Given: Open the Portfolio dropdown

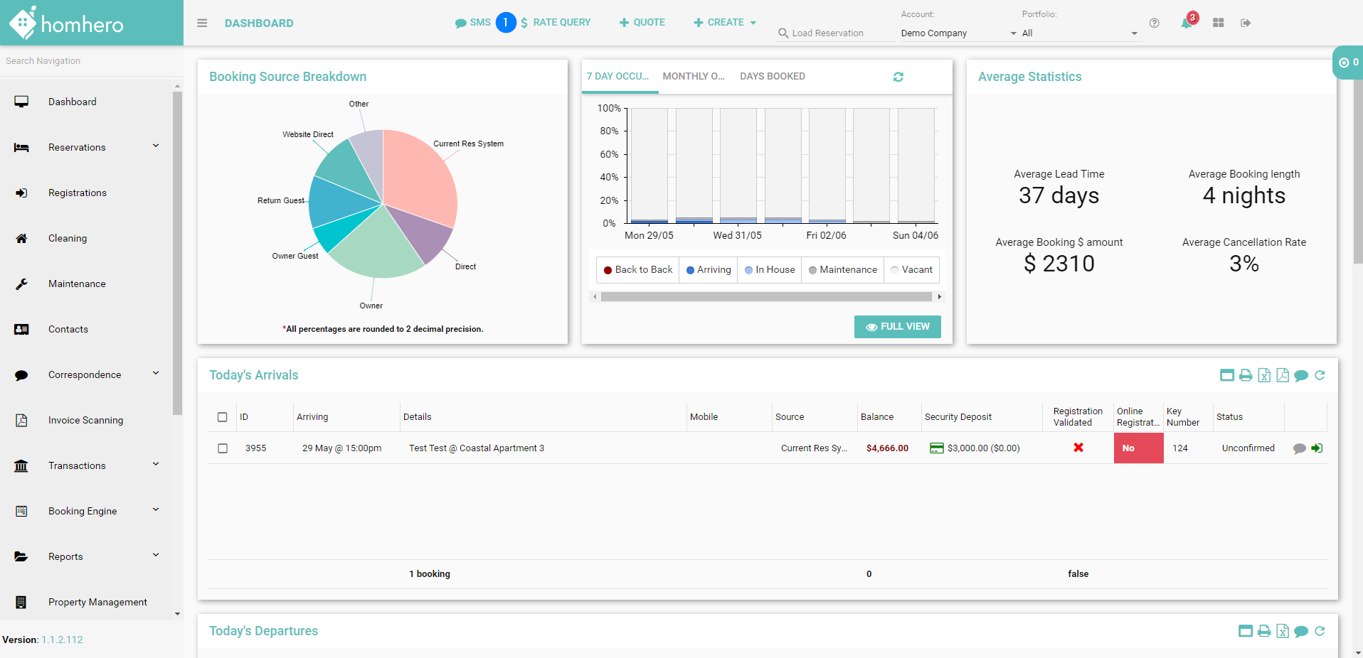Looking at the screenshot, I should 1078,33.
